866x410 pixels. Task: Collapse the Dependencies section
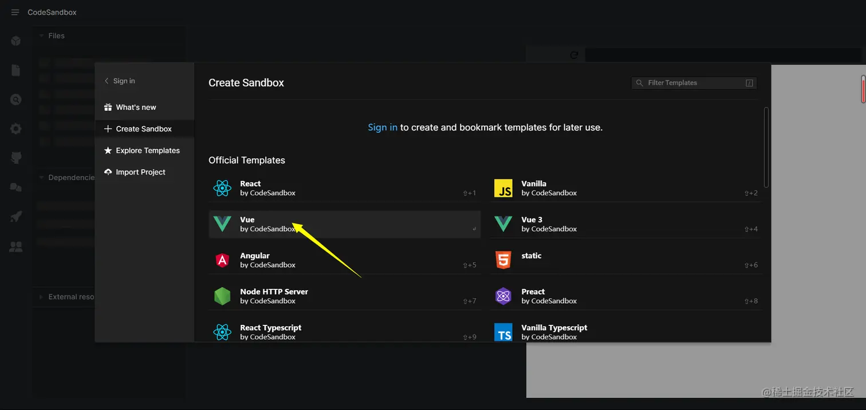tap(66, 177)
